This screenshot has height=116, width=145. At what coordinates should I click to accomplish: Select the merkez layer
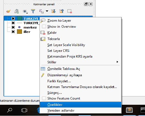pos(30,27)
